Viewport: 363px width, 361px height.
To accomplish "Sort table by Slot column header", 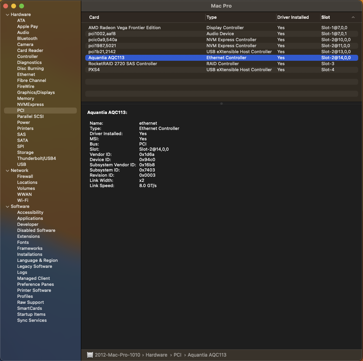I will click(325, 17).
